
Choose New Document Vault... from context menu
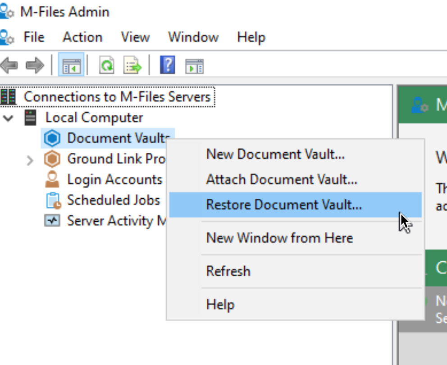(295, 154)
